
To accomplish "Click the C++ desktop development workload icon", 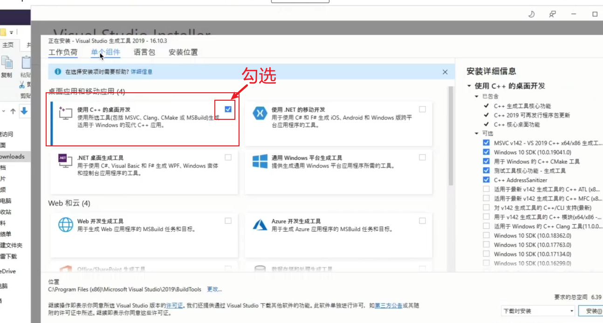I will 66,113.
